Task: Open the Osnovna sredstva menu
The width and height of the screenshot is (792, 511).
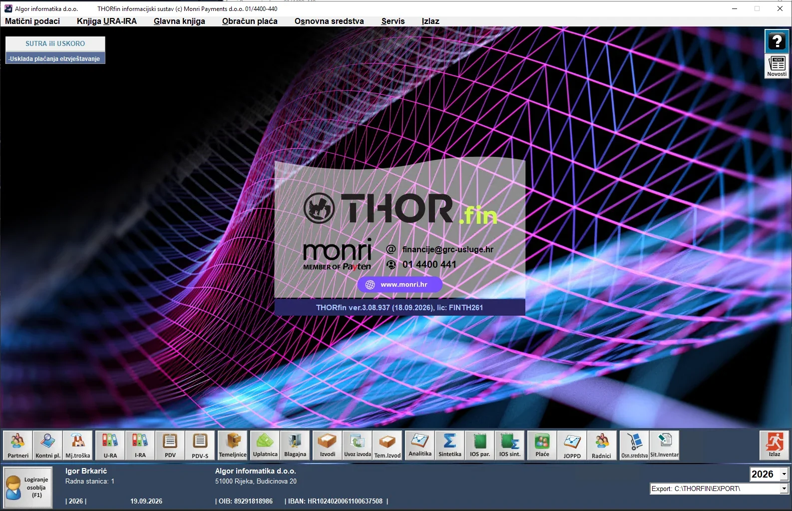Action: [329, 21]
